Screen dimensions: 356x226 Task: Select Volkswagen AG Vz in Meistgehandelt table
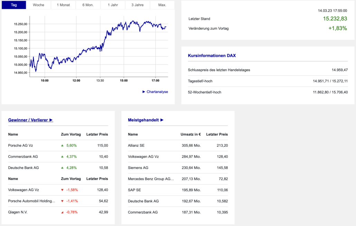pyautogui.click(x=143, y=156)
